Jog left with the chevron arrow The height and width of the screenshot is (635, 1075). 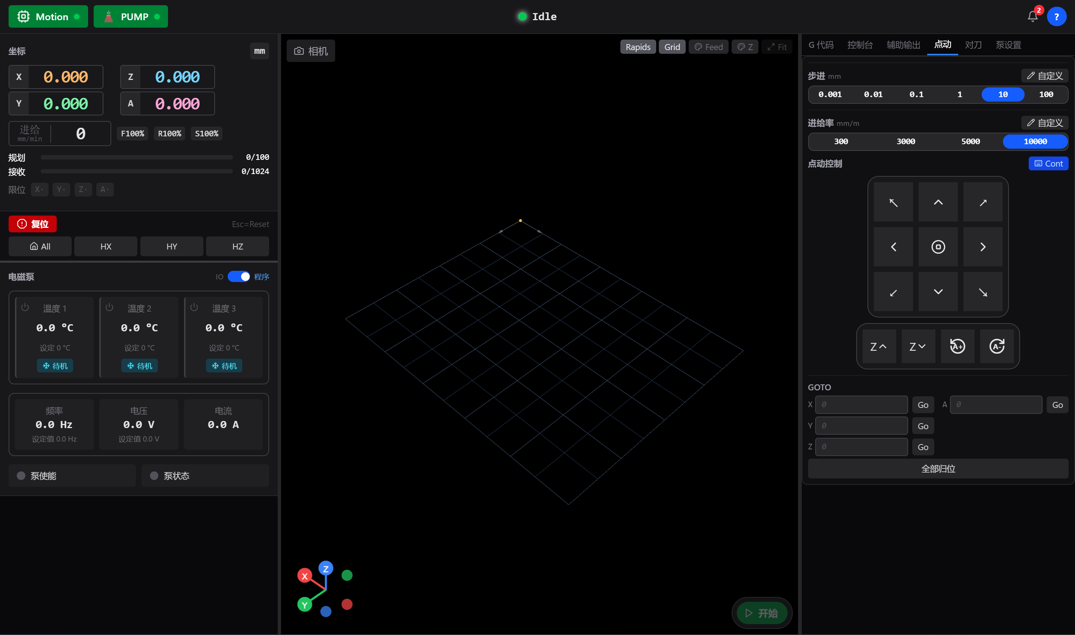pos(893,247)
